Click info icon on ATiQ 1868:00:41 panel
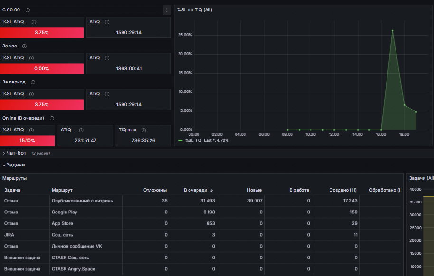 click(107, 58)
